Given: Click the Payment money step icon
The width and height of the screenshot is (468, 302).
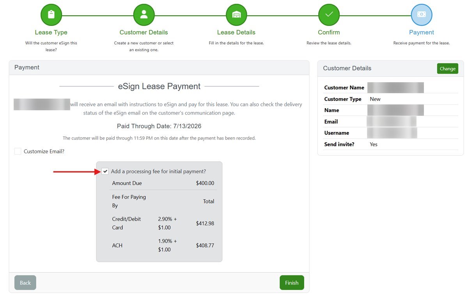Looking at the screenshot, I should point(422,14).
